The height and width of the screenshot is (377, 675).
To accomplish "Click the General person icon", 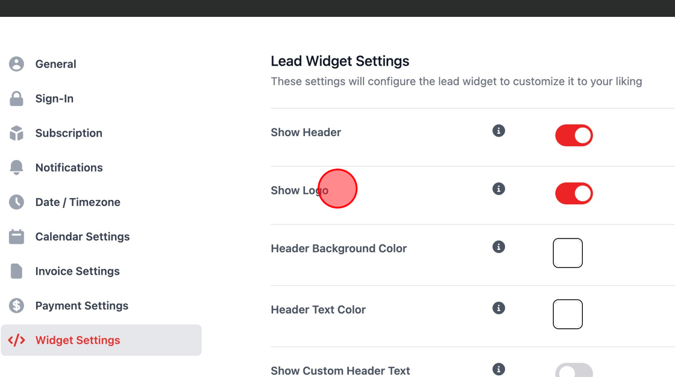I will [x=16, y=64].
